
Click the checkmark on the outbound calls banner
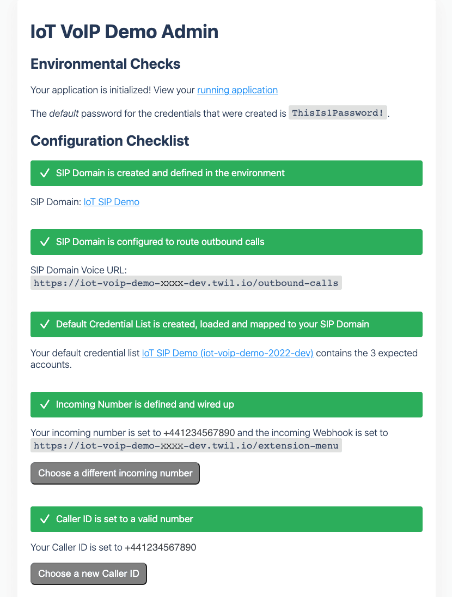(45, 242)
